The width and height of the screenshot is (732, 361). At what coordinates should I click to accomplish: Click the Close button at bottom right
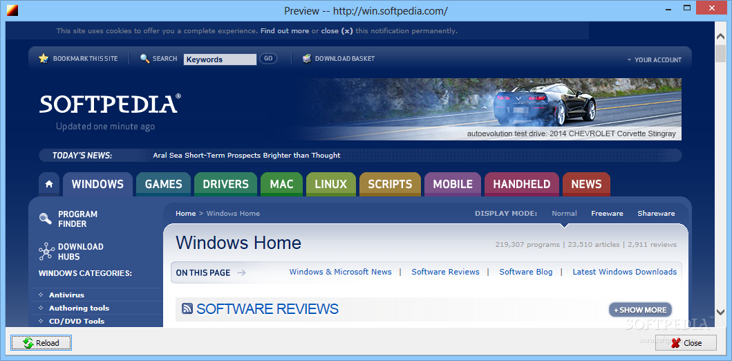click(x=686, y=343)
